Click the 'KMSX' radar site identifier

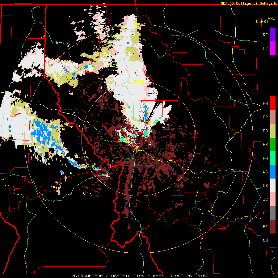(159, 276)
